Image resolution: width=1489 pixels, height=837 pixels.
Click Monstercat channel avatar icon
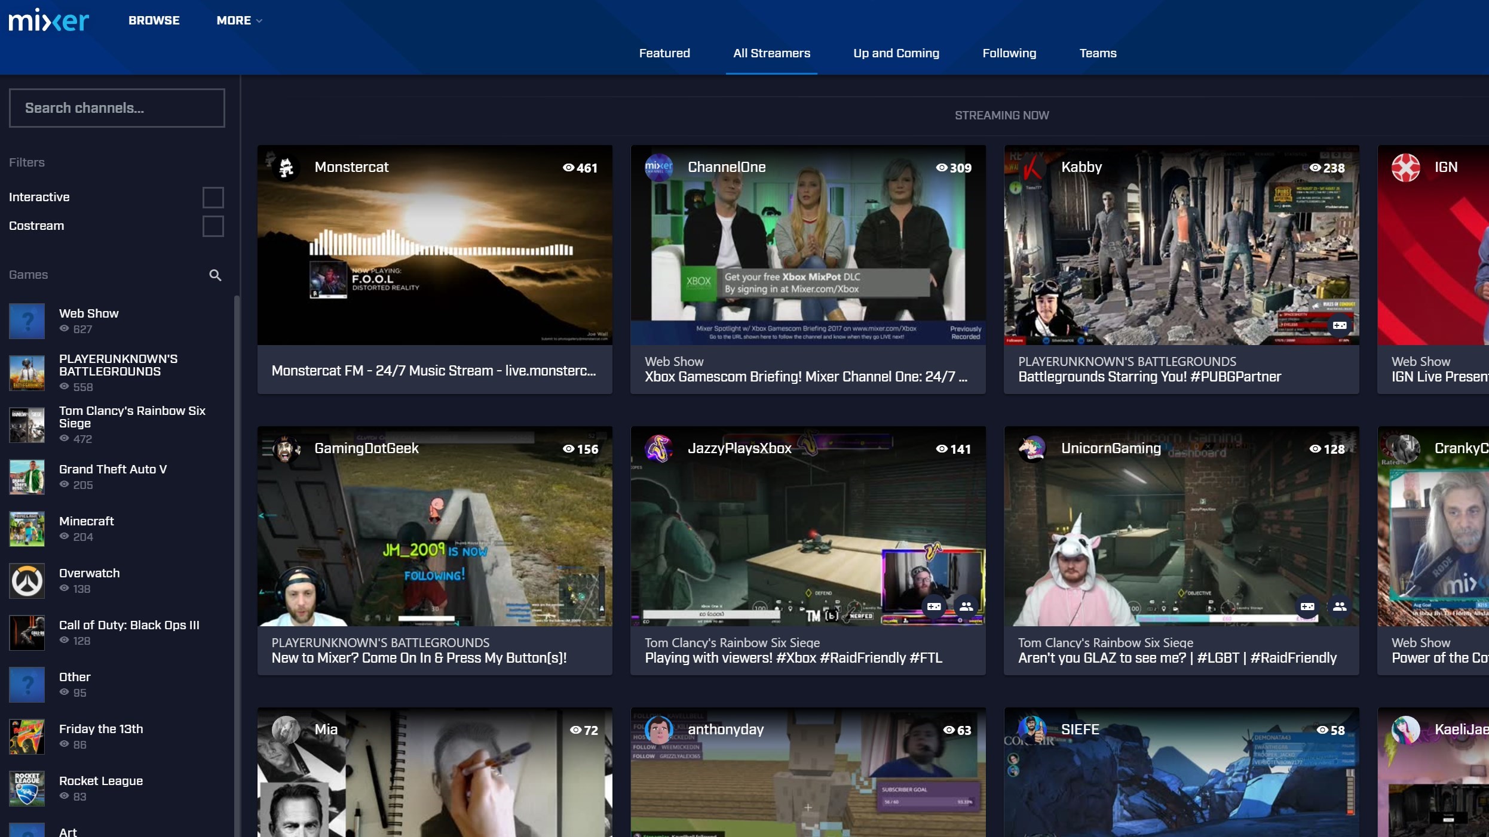tap(287, 168)
